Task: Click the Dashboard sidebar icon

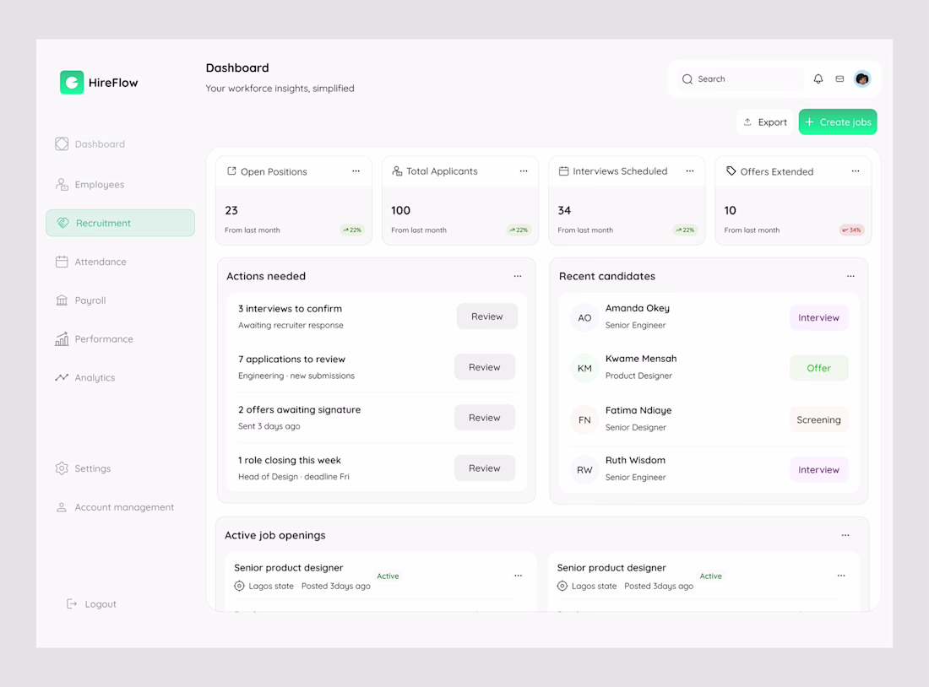Action: click(x=62, y=144)
